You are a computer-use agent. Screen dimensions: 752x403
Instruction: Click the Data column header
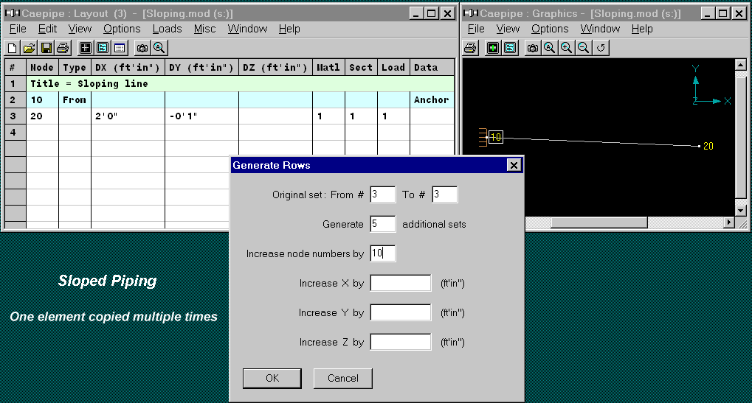tap(432, 68)
